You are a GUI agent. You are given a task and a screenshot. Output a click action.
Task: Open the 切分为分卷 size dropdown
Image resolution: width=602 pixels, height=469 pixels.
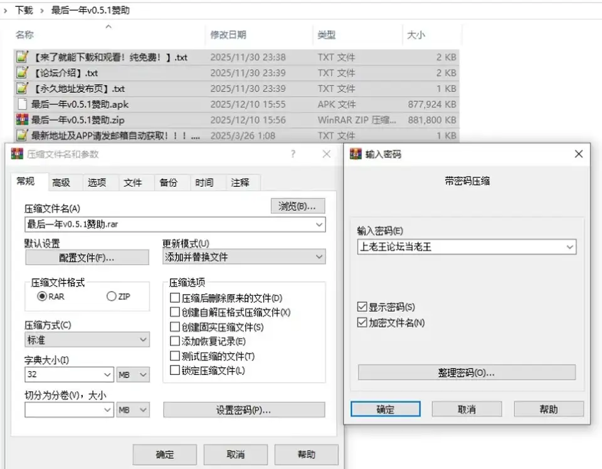[107, 410]
